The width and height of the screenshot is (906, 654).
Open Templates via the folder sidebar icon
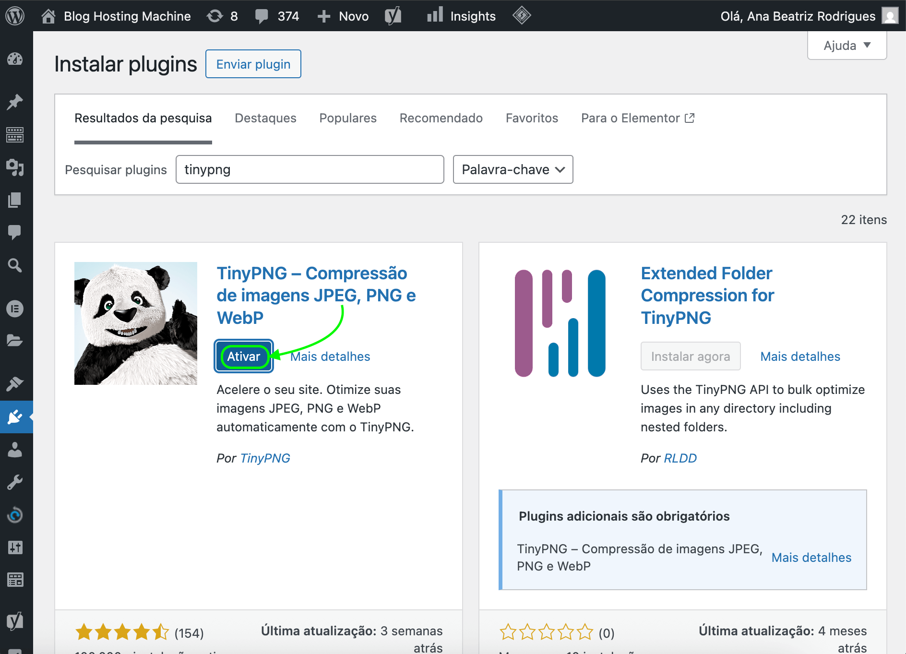[15, 341]
